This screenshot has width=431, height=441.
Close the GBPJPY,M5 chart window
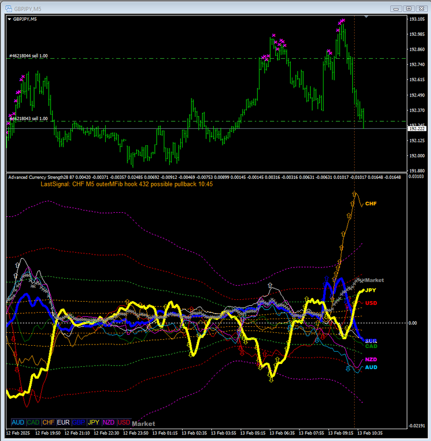click(422, 9)
